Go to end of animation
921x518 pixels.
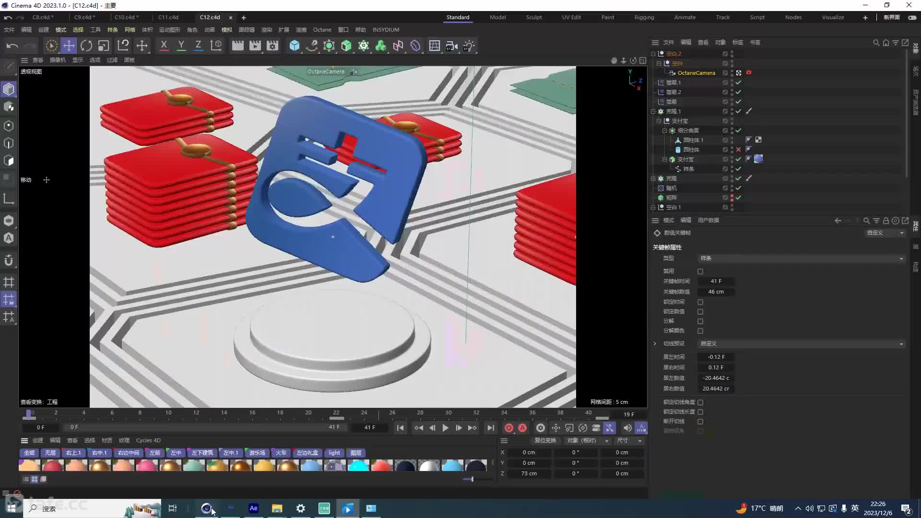click(x=490, y=428)
